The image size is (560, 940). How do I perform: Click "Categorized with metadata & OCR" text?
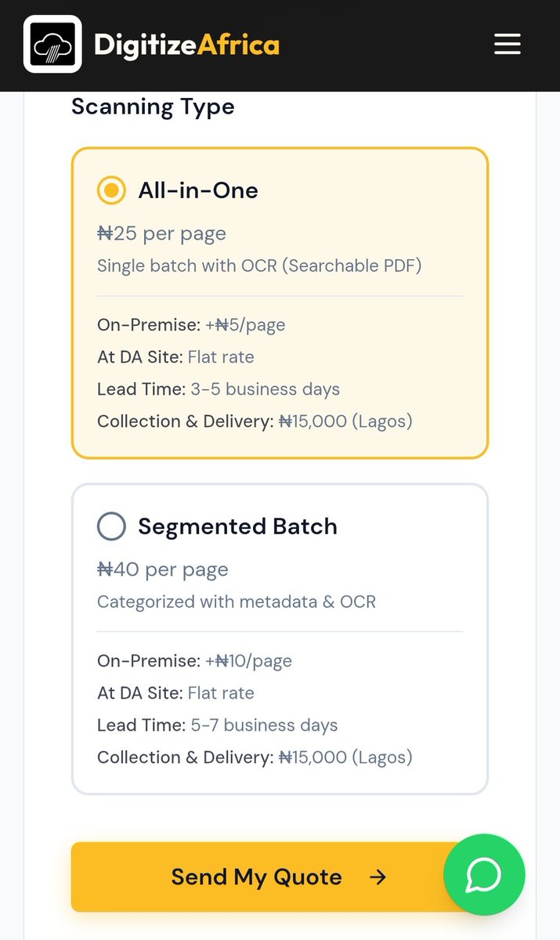pos(237,602)
